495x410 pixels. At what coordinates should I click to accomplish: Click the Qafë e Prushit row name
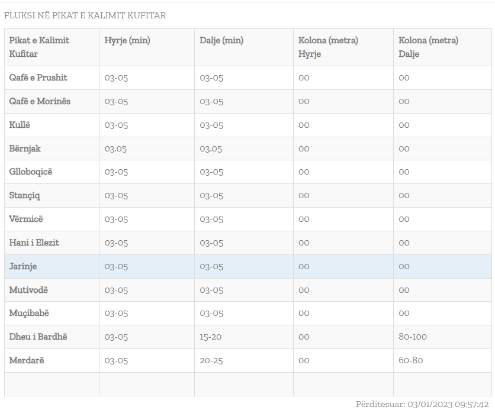[x=38, y=78]
